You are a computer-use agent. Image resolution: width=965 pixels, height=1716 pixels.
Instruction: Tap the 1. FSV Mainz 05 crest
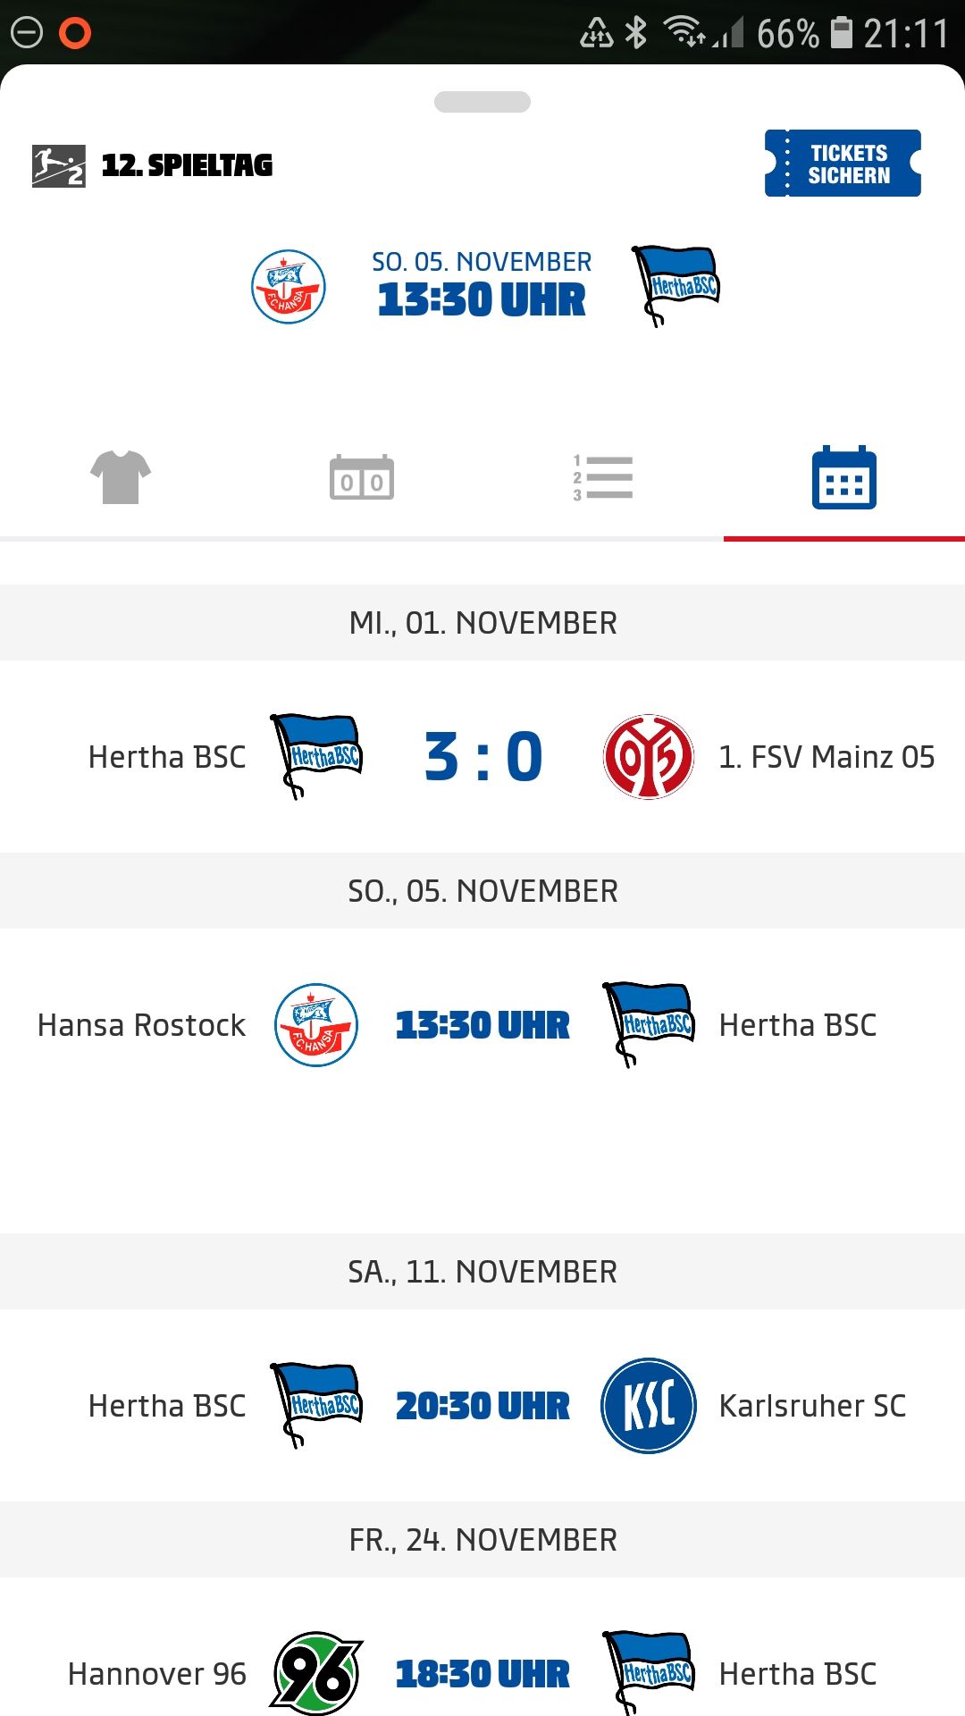pyautogui.click(x=649, y=757)
